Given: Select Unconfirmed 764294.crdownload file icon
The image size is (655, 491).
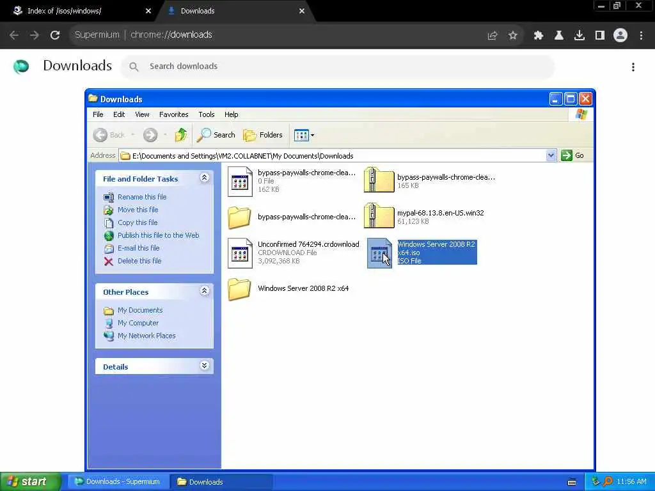Looking at the screenshot, I should tap(241, 253).
